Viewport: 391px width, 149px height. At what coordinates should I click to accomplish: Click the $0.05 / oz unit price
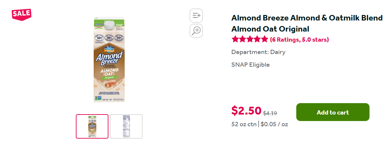[x=274, y=124]
